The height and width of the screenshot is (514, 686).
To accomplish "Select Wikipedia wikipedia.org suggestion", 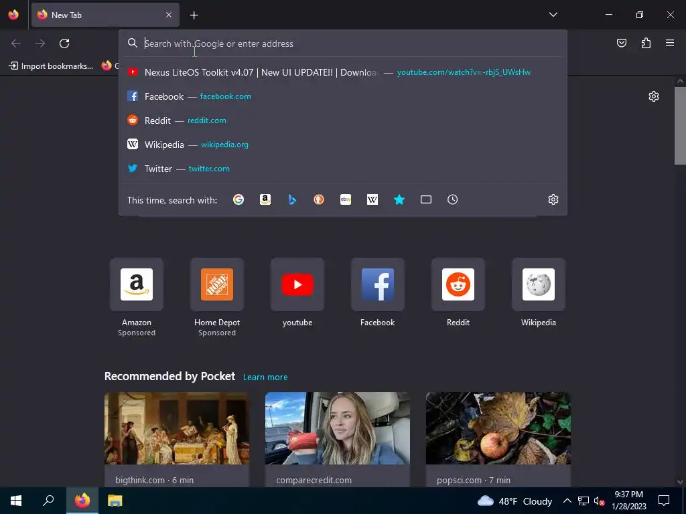I will tap(343, 145).
